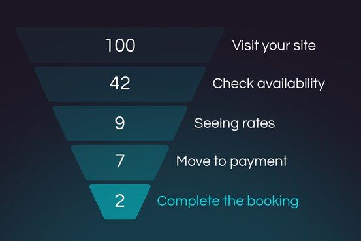Select the word 'availability' in second label
Viewport: 361px width, 241px height.
coord(291,84)
